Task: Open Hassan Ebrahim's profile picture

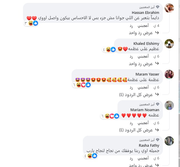Action: point(169,8)
